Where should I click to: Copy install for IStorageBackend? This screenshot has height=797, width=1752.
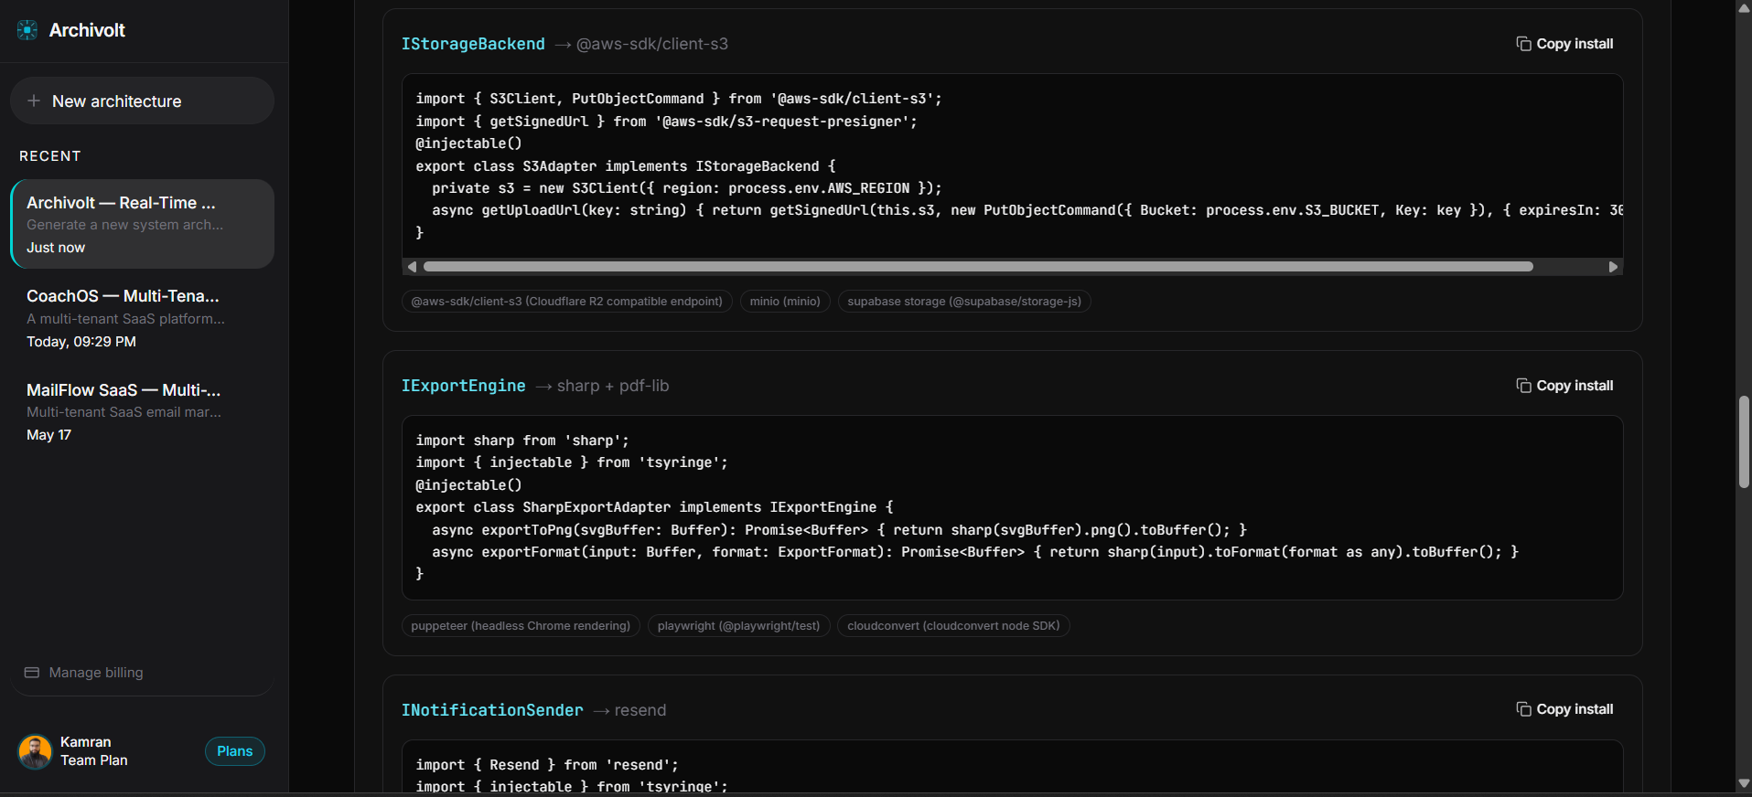(x=1564, y=44)
